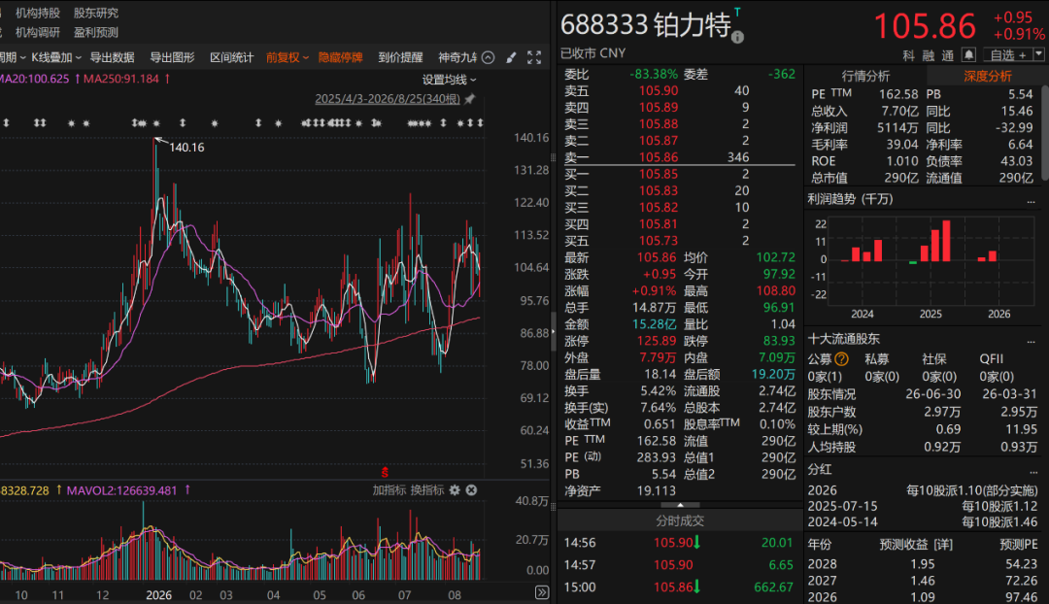
Task: Click the right panel vertical scrollbar
Action: click(x=1045, y=134)
